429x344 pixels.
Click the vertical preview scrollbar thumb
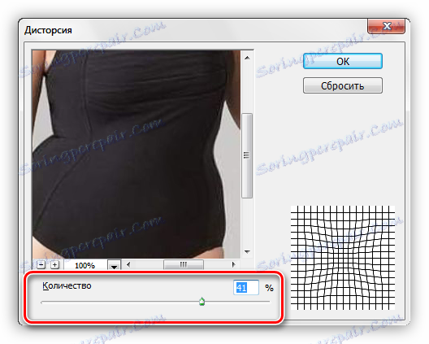coord(247,155)
